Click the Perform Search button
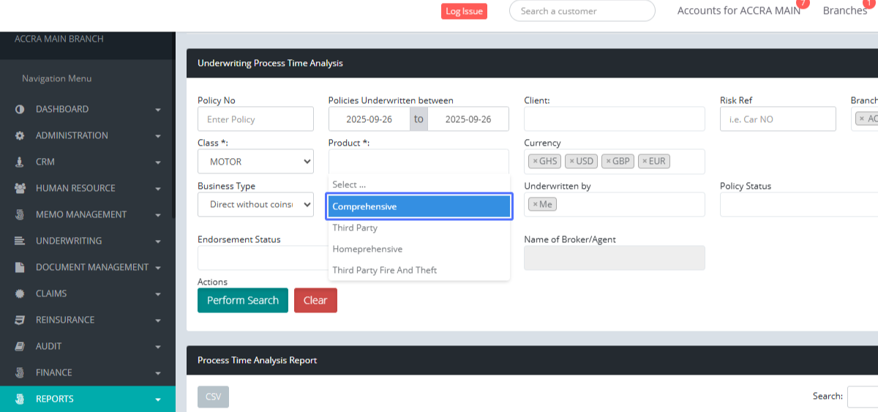This screenshot has height=412, width=878. tap(242, 300)
